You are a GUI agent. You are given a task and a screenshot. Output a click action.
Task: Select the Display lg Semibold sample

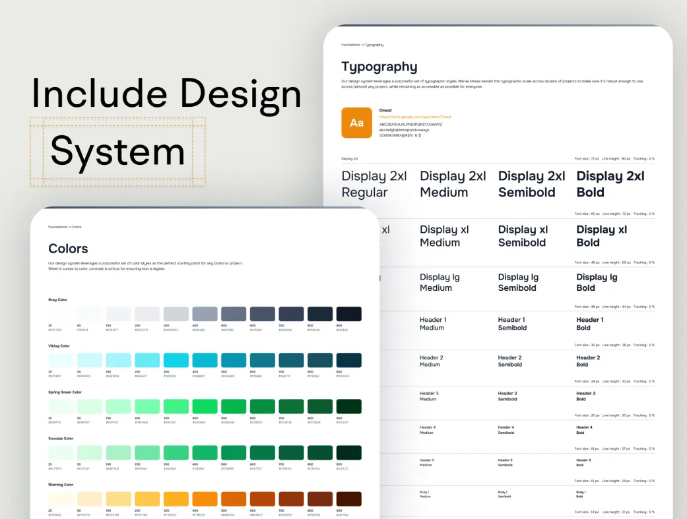coord(518,282)
